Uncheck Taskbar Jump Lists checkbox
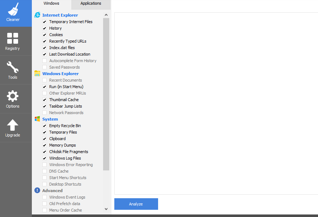The width and height of the screenshot is (318, 217). (x=44, y=106)
